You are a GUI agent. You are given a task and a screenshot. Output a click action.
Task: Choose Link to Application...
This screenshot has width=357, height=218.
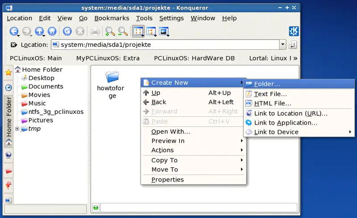[299, 123]
